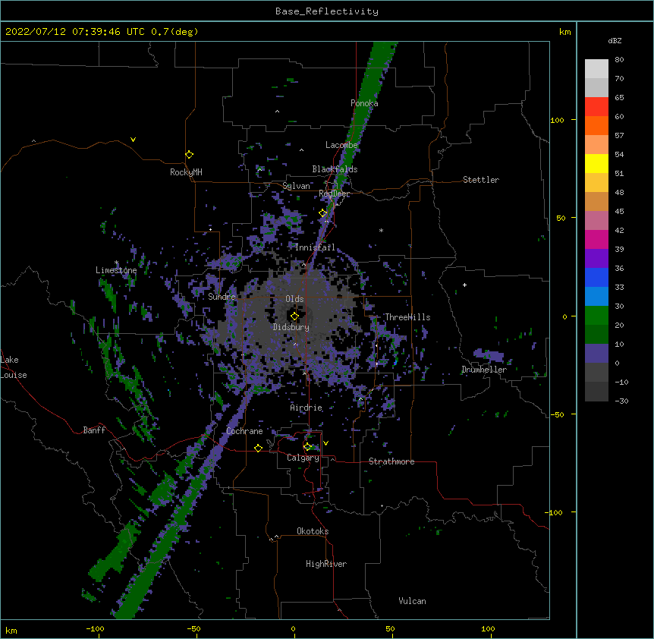This screenshot has height=639, width=654.
Task: Click the Didsbury city label
Action: click(x=291, y=327)
